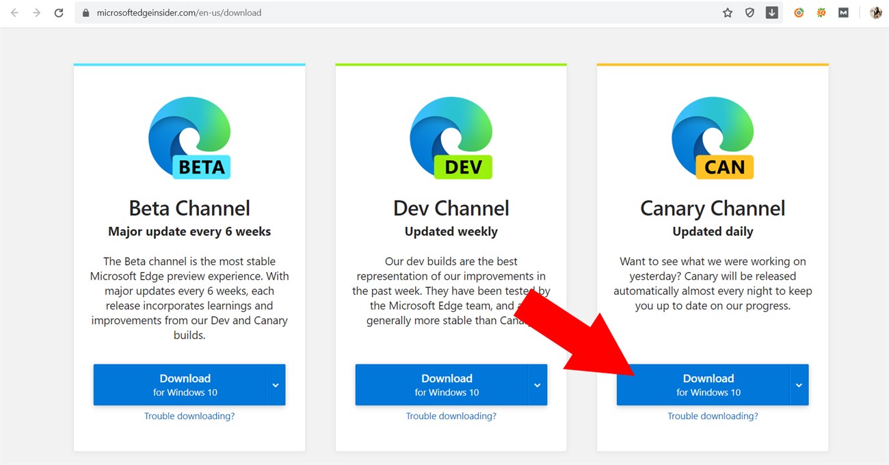Click the Dev builds description paragraph
The image size is (889, 465).
451,291
